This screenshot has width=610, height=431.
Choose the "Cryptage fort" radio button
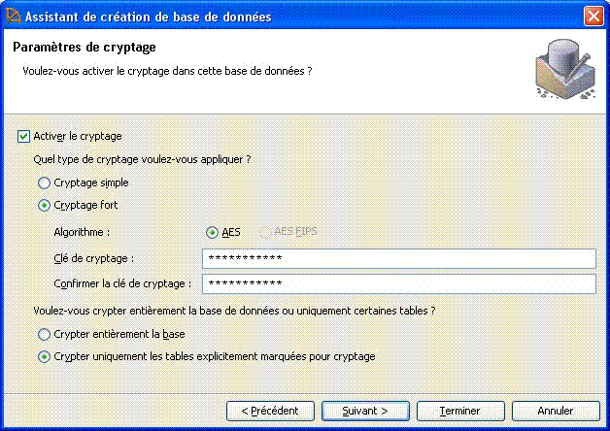click(x=43, y=206)
